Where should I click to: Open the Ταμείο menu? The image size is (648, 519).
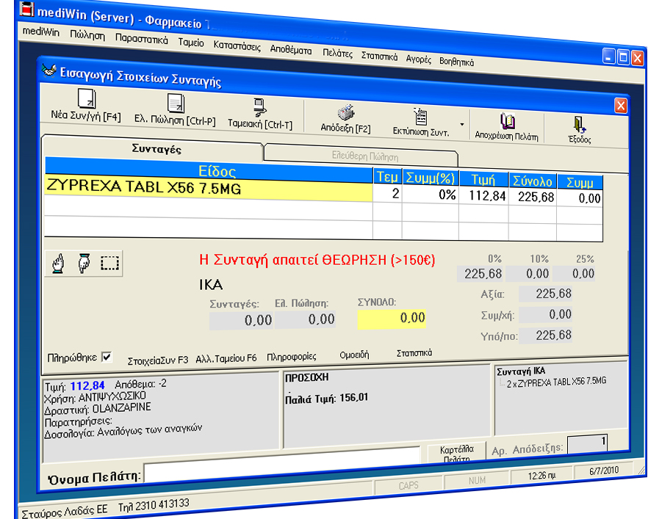191,43
